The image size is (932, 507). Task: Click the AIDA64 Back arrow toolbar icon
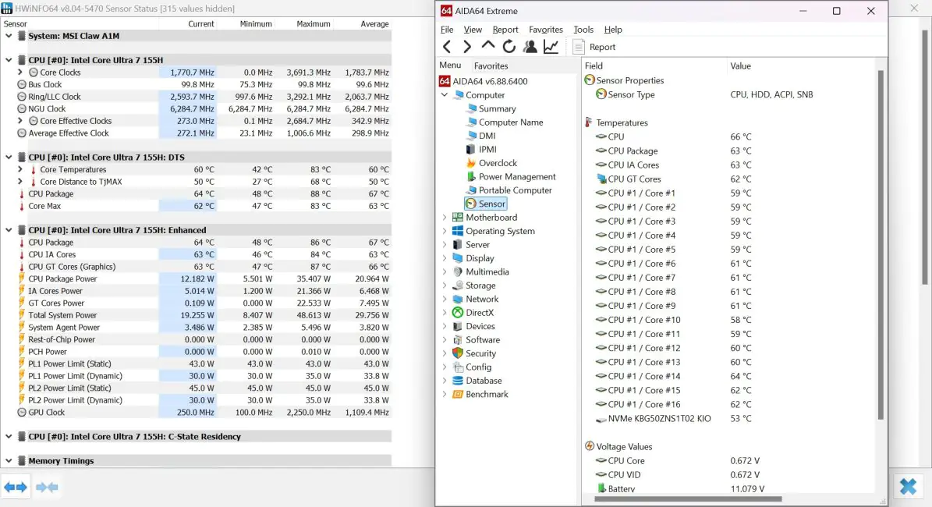click(447, 46)
